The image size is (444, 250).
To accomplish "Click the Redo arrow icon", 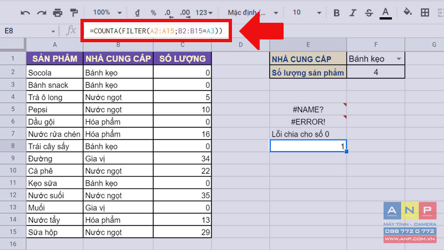I will [x=42, y=13].
